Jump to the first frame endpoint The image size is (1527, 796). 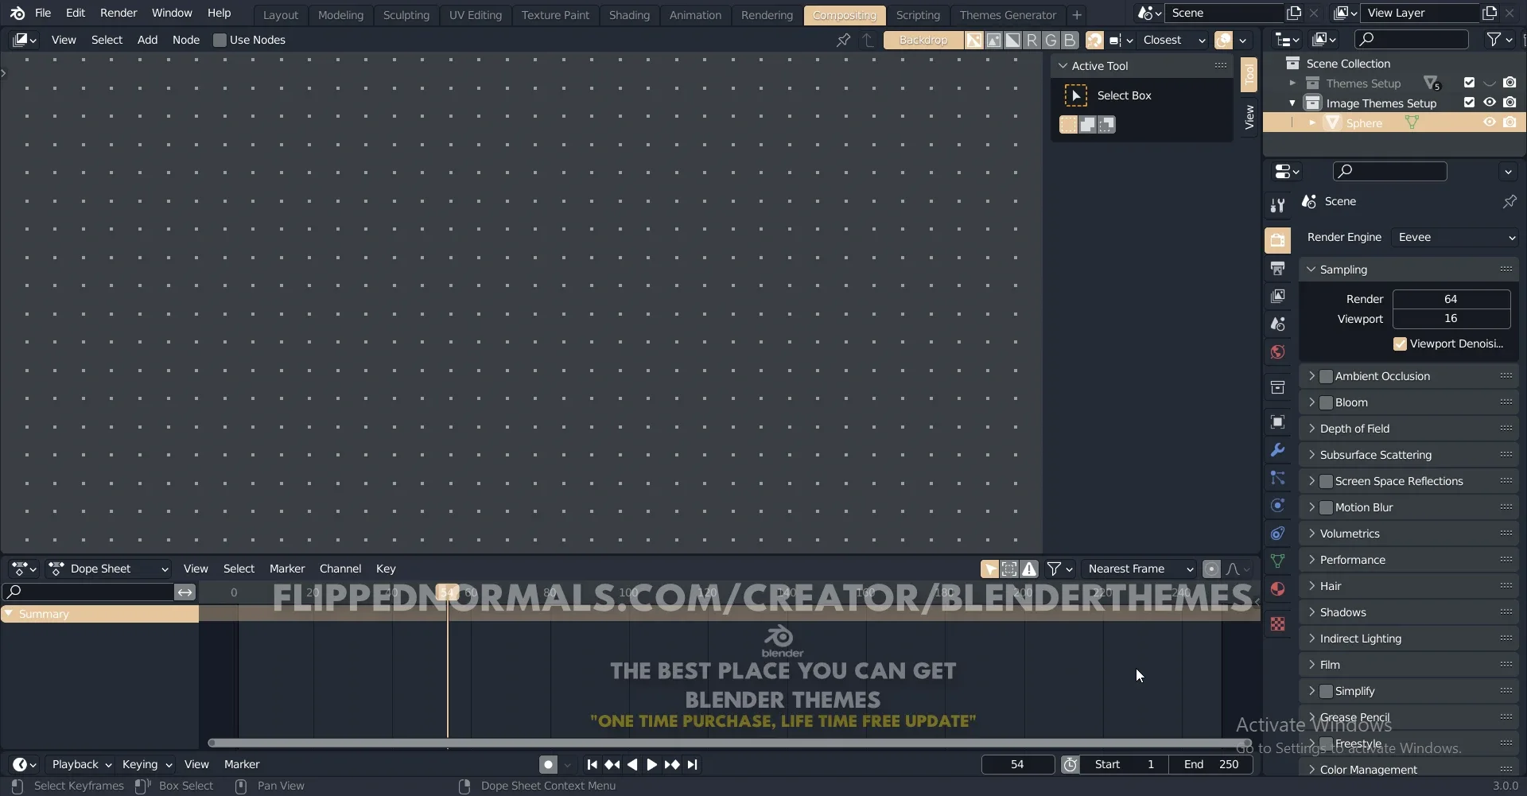point(592,764)
